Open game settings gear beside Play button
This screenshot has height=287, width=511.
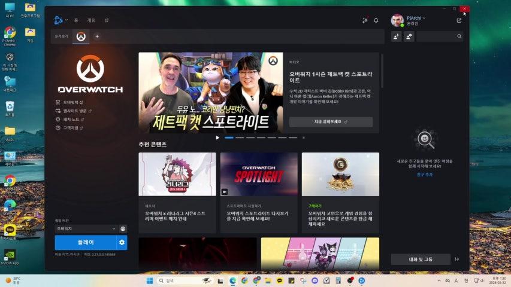[122, 242]
